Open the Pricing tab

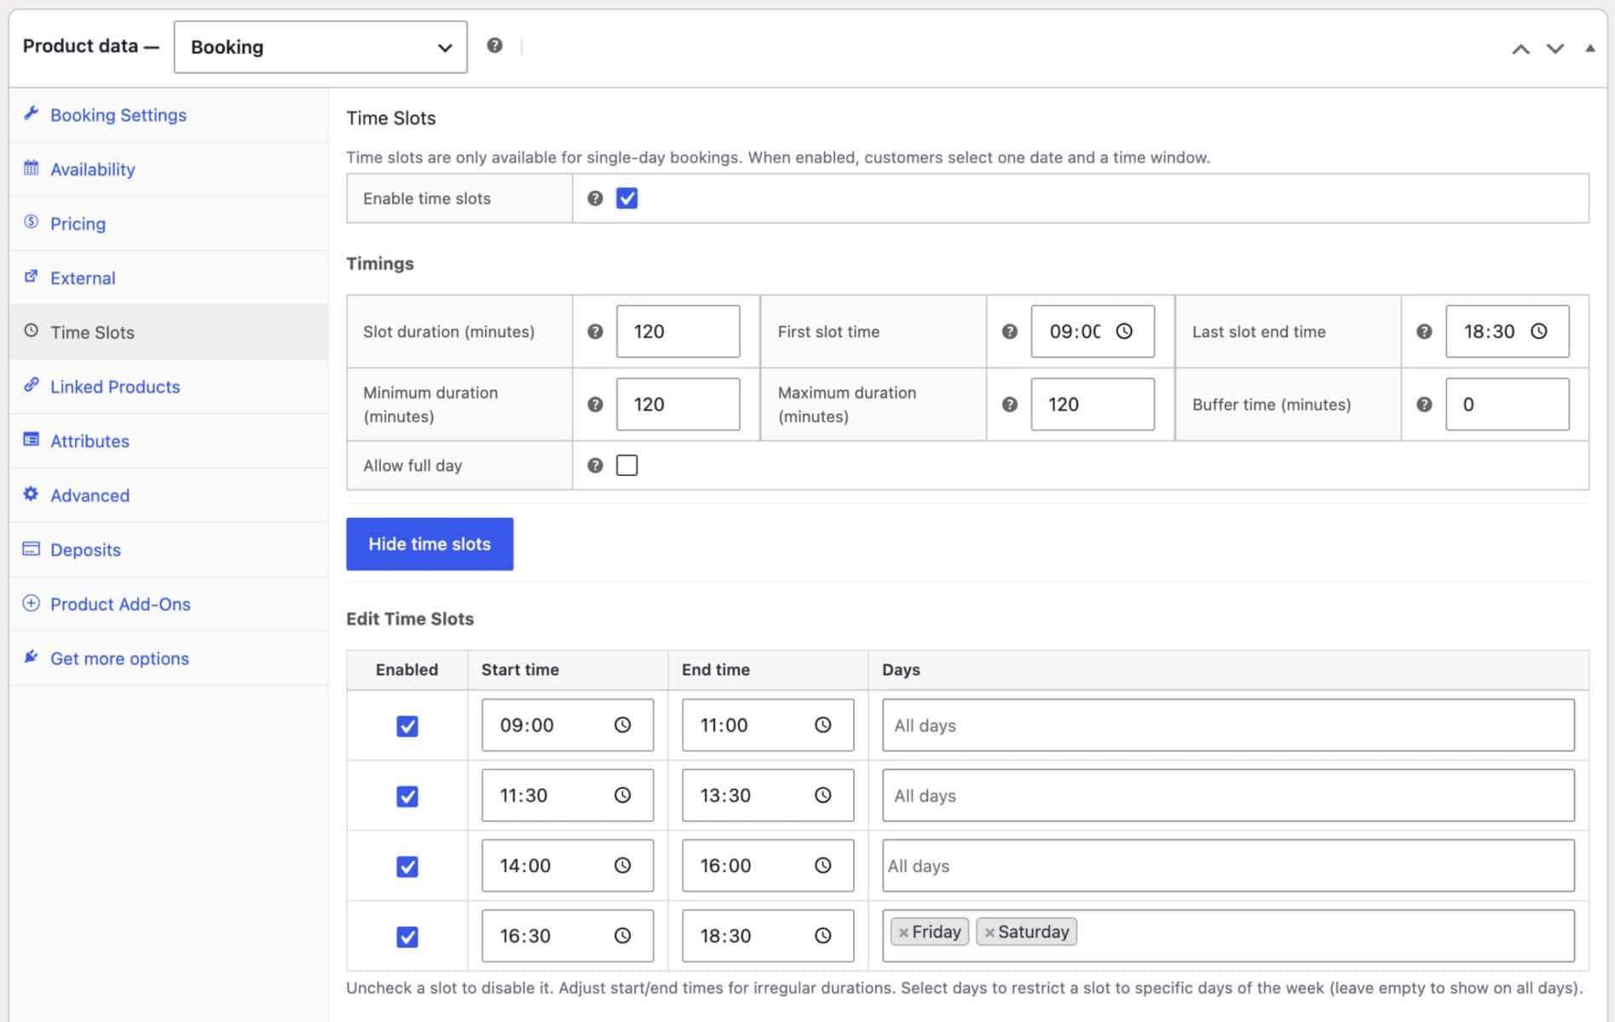168,224
